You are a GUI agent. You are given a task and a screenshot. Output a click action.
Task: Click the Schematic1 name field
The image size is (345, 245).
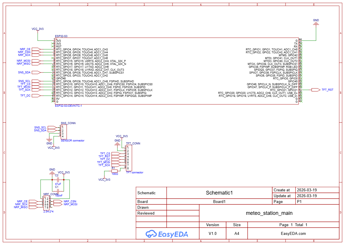coord(219,193)
